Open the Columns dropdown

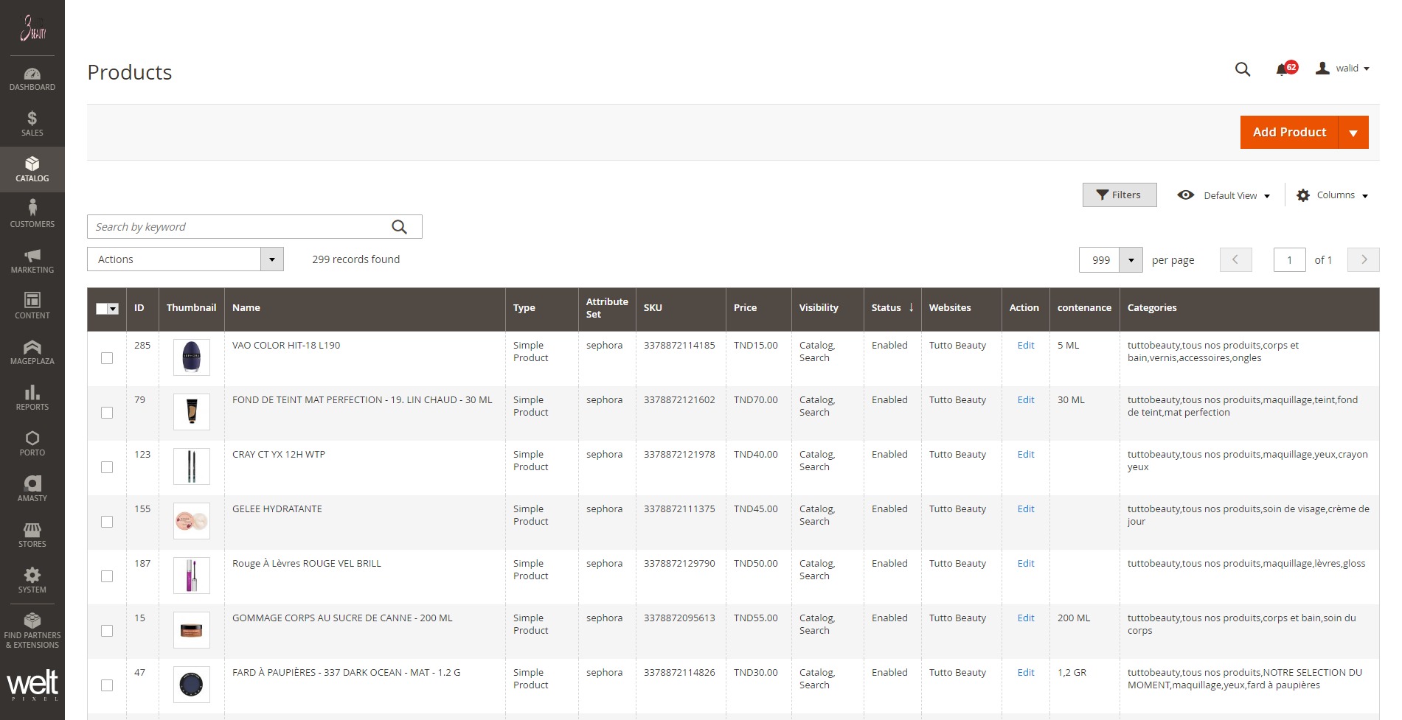click(1333, 195)
